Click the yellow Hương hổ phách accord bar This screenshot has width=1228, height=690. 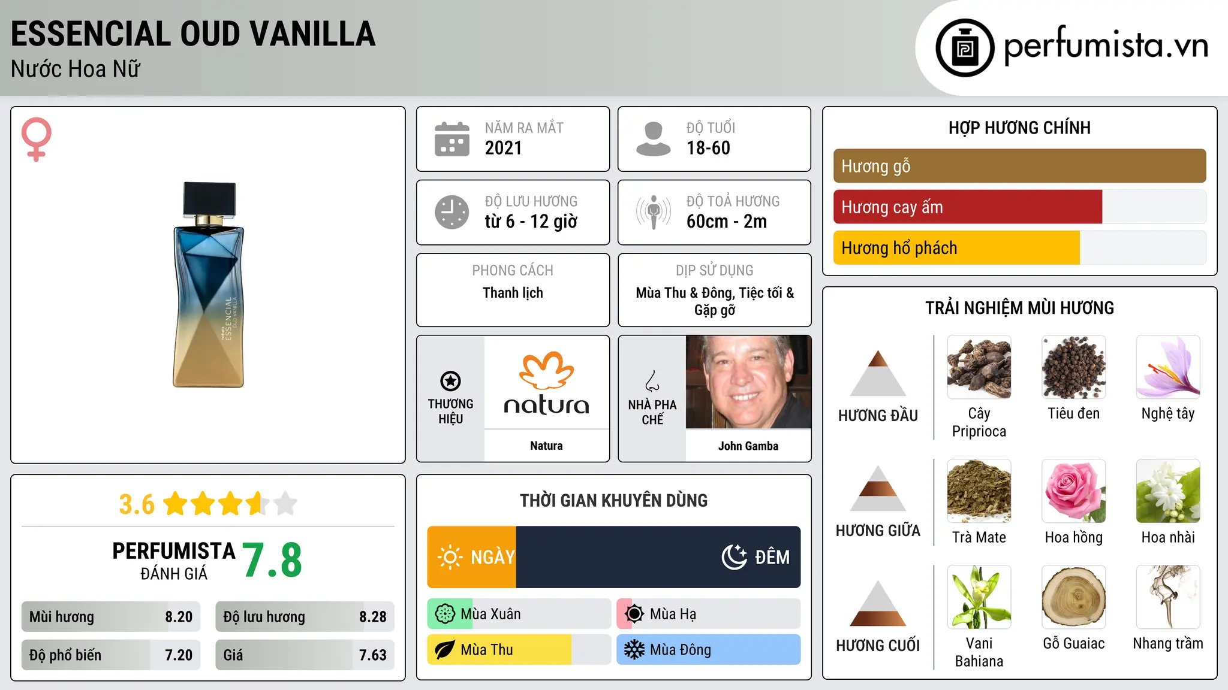click(956, 247)
